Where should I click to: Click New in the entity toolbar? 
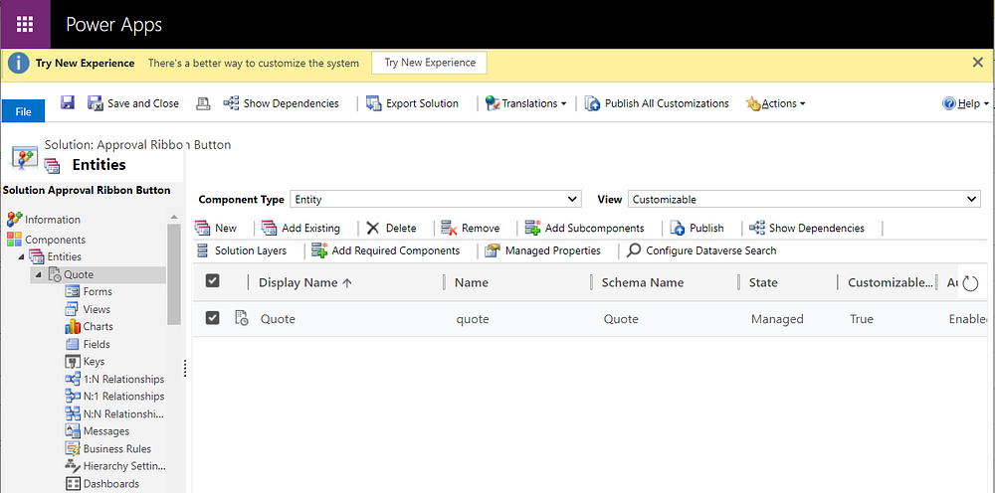[x=216, y=228]
